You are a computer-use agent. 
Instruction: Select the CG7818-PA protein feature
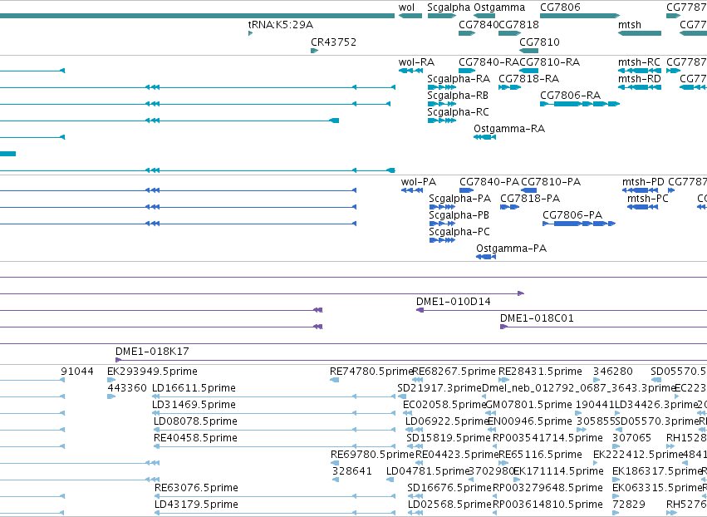pos(510,207)
